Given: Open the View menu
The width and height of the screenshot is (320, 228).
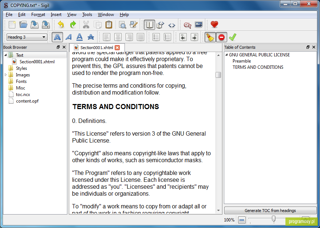Looking at the screenshot, I should [72, 15].
